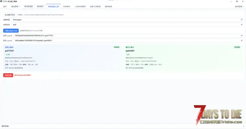Switch to the 存档备份 tab
This screenshot has width=246, height=129.
coord(67,6)
